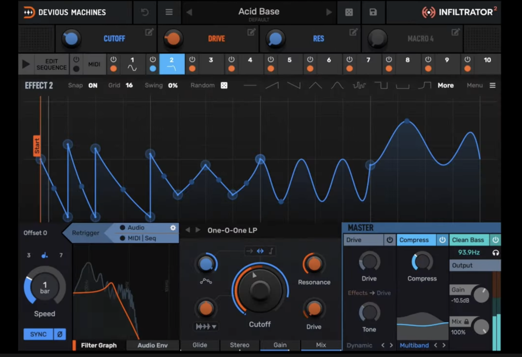Click the filter Resonance knob
522x357 pixels.
click(x=314, y=264)
